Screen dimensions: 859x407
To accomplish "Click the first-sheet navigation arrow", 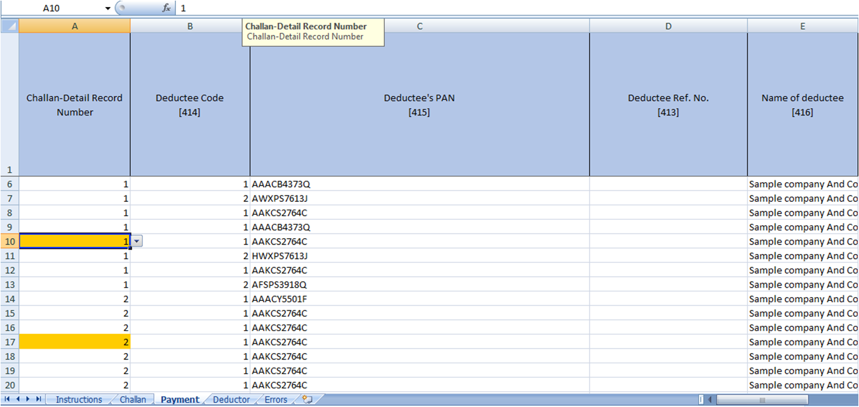I will [7, 399].
